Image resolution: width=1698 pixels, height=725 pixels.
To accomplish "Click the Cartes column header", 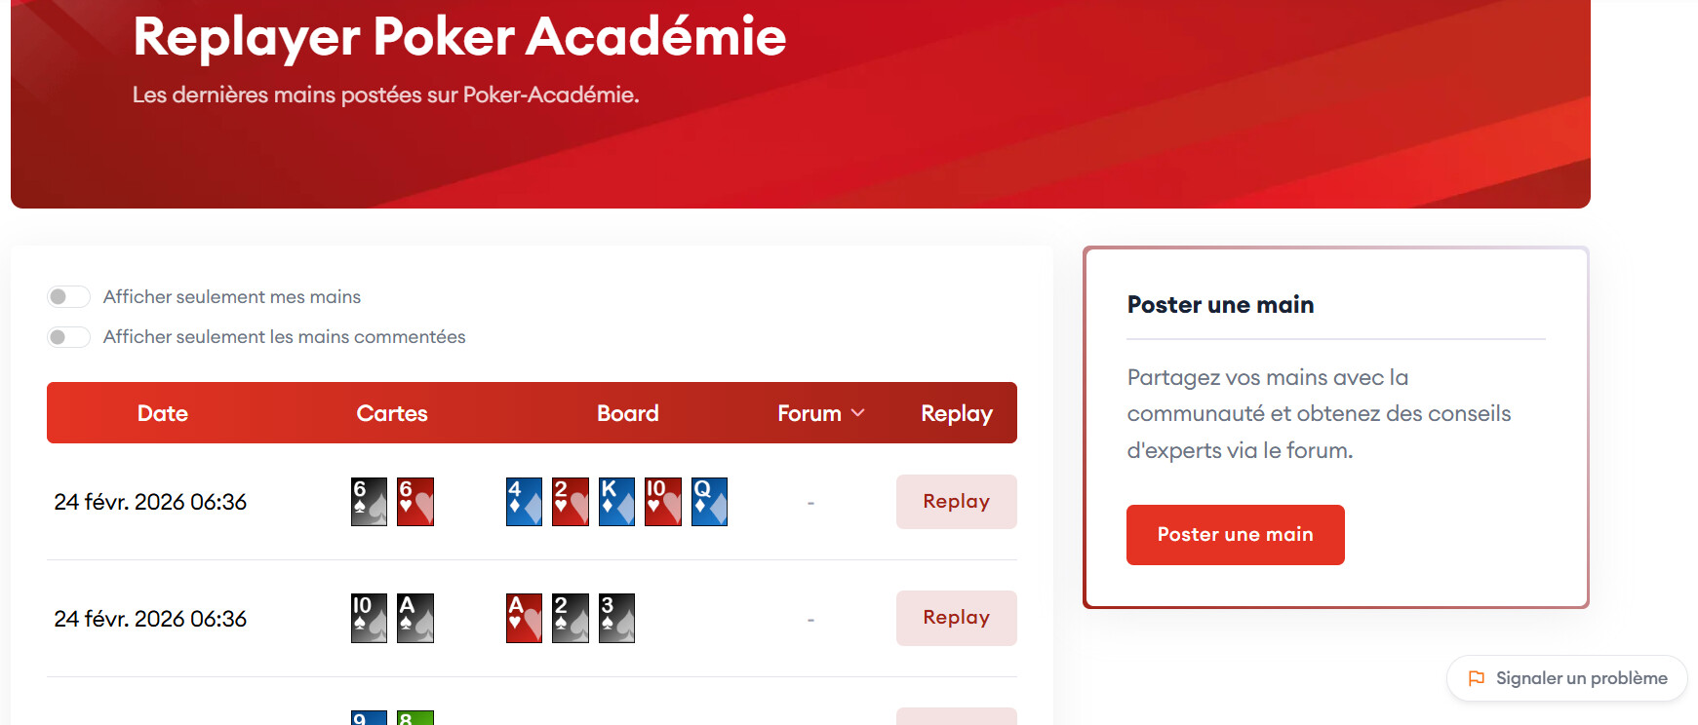I will click(391, 413).
